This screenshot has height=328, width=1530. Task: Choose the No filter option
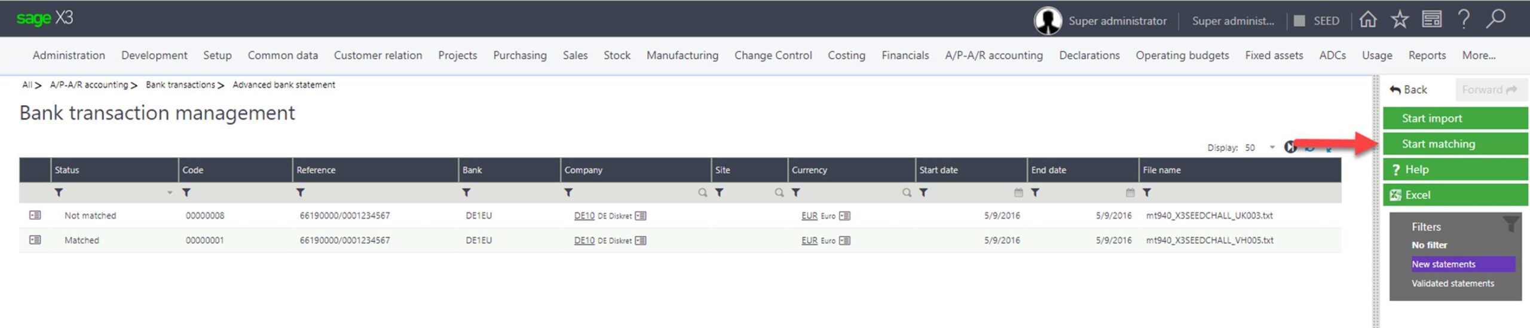click(1429, 245)
